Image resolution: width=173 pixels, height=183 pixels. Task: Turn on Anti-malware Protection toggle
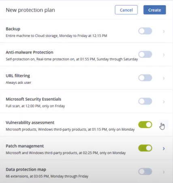(x=145, y=54)
